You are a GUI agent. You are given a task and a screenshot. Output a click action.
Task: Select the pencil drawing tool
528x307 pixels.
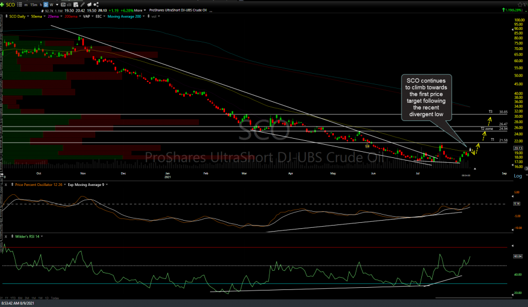[x=82, y=5]
